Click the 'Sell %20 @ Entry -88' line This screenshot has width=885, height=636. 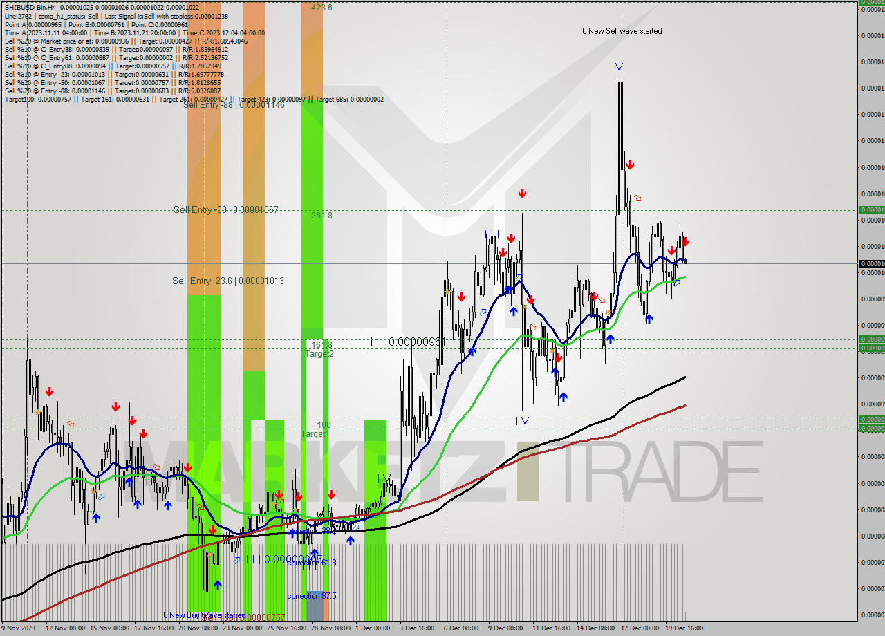tap(113, 91)
